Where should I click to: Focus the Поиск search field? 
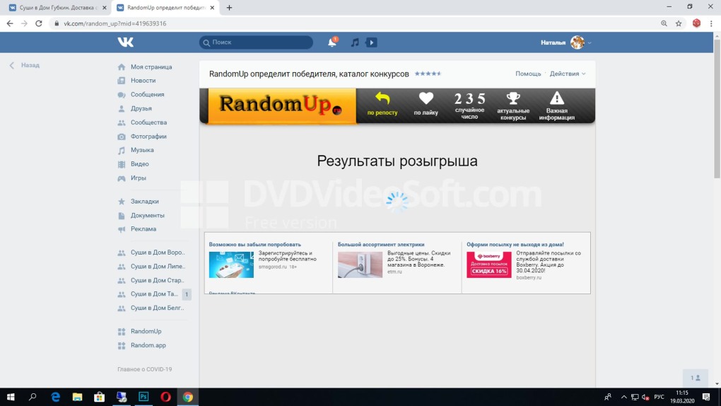256,42
